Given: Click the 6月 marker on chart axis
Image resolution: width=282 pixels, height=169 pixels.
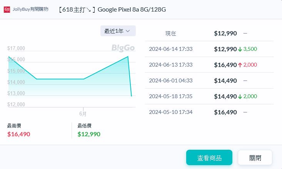Looking at the screenshot, I should coord(83,114).
